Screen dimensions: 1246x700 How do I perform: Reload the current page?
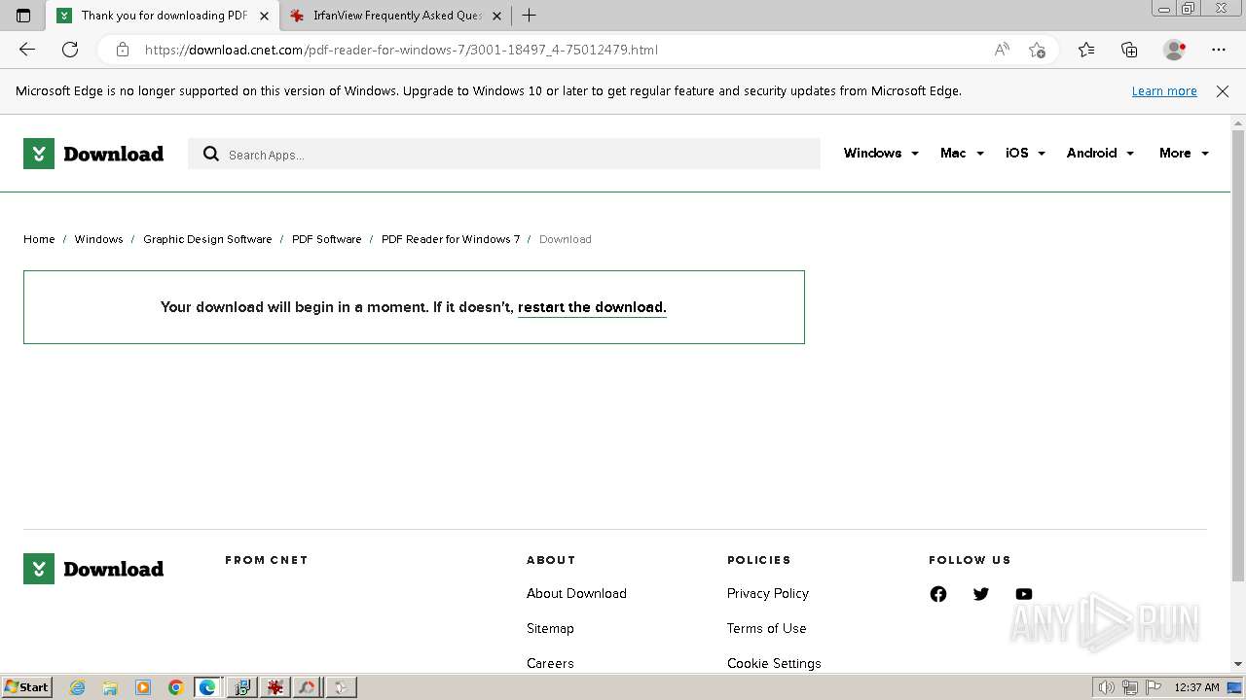pos(70,50)
